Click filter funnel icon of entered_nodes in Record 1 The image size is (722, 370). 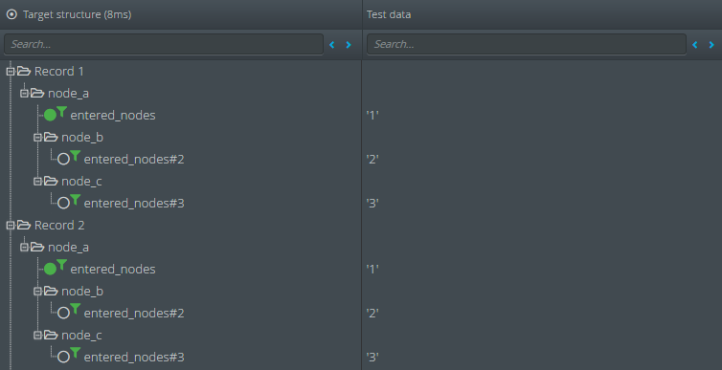[61, 111]
